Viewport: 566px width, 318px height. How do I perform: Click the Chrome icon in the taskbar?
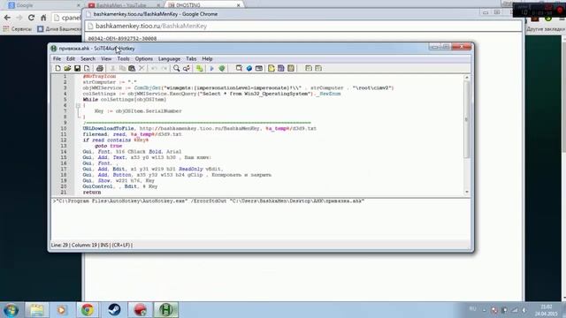[x=88, y=310]
